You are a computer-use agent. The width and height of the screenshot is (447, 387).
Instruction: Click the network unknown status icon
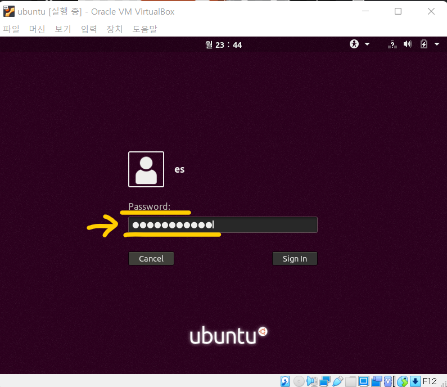coord(392,44)
